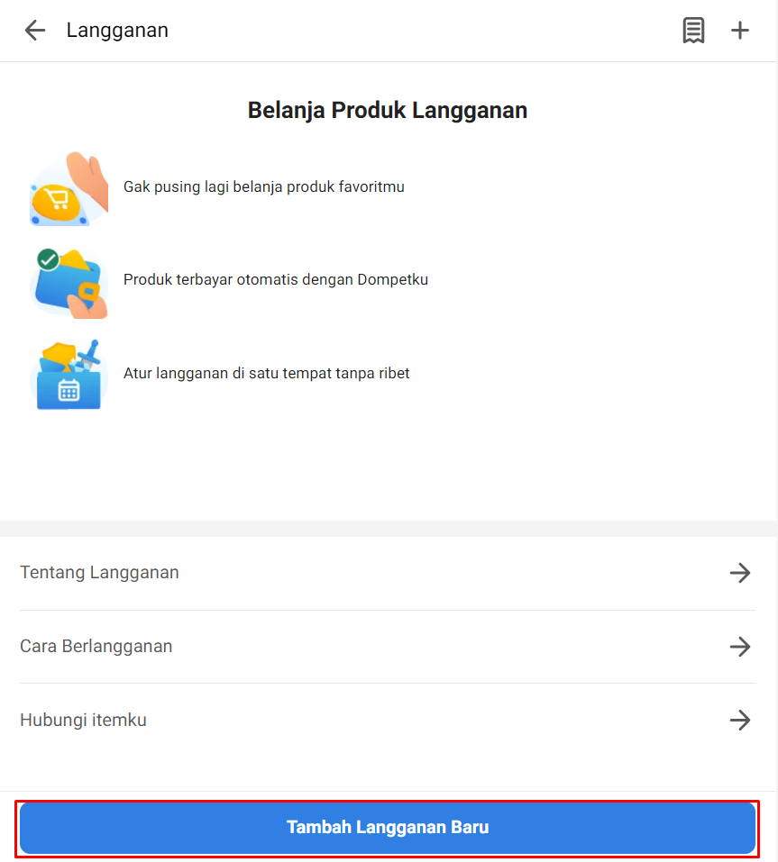Click the calendar box illustration

[x=69, y=375]
